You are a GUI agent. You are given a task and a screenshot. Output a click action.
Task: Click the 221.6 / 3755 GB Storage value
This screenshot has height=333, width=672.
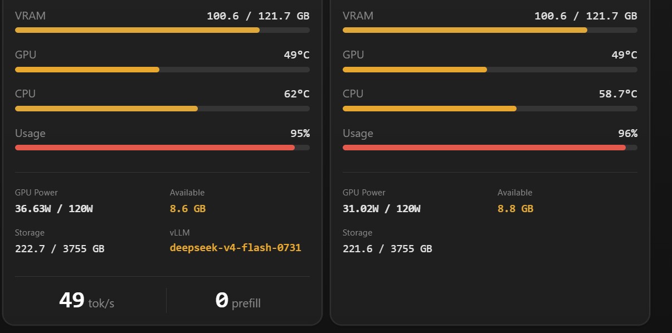(x=387, y=249)
